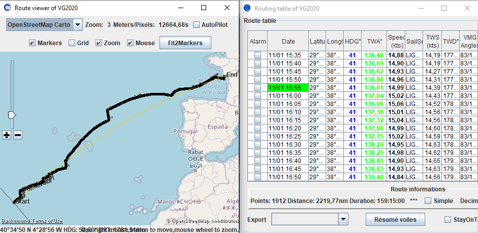Click the zoom in plus button
478x233 pixels.
pos(7,135)
